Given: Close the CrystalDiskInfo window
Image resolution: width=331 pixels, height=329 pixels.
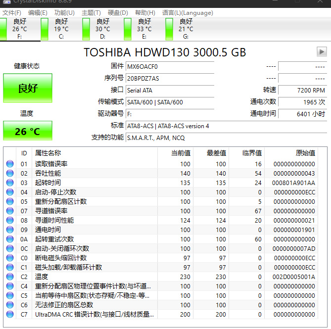Looking at the screenshot, I should (320, 1).
